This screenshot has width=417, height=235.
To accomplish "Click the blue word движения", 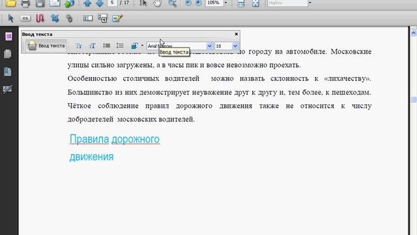I will click(x=91, y=157).
